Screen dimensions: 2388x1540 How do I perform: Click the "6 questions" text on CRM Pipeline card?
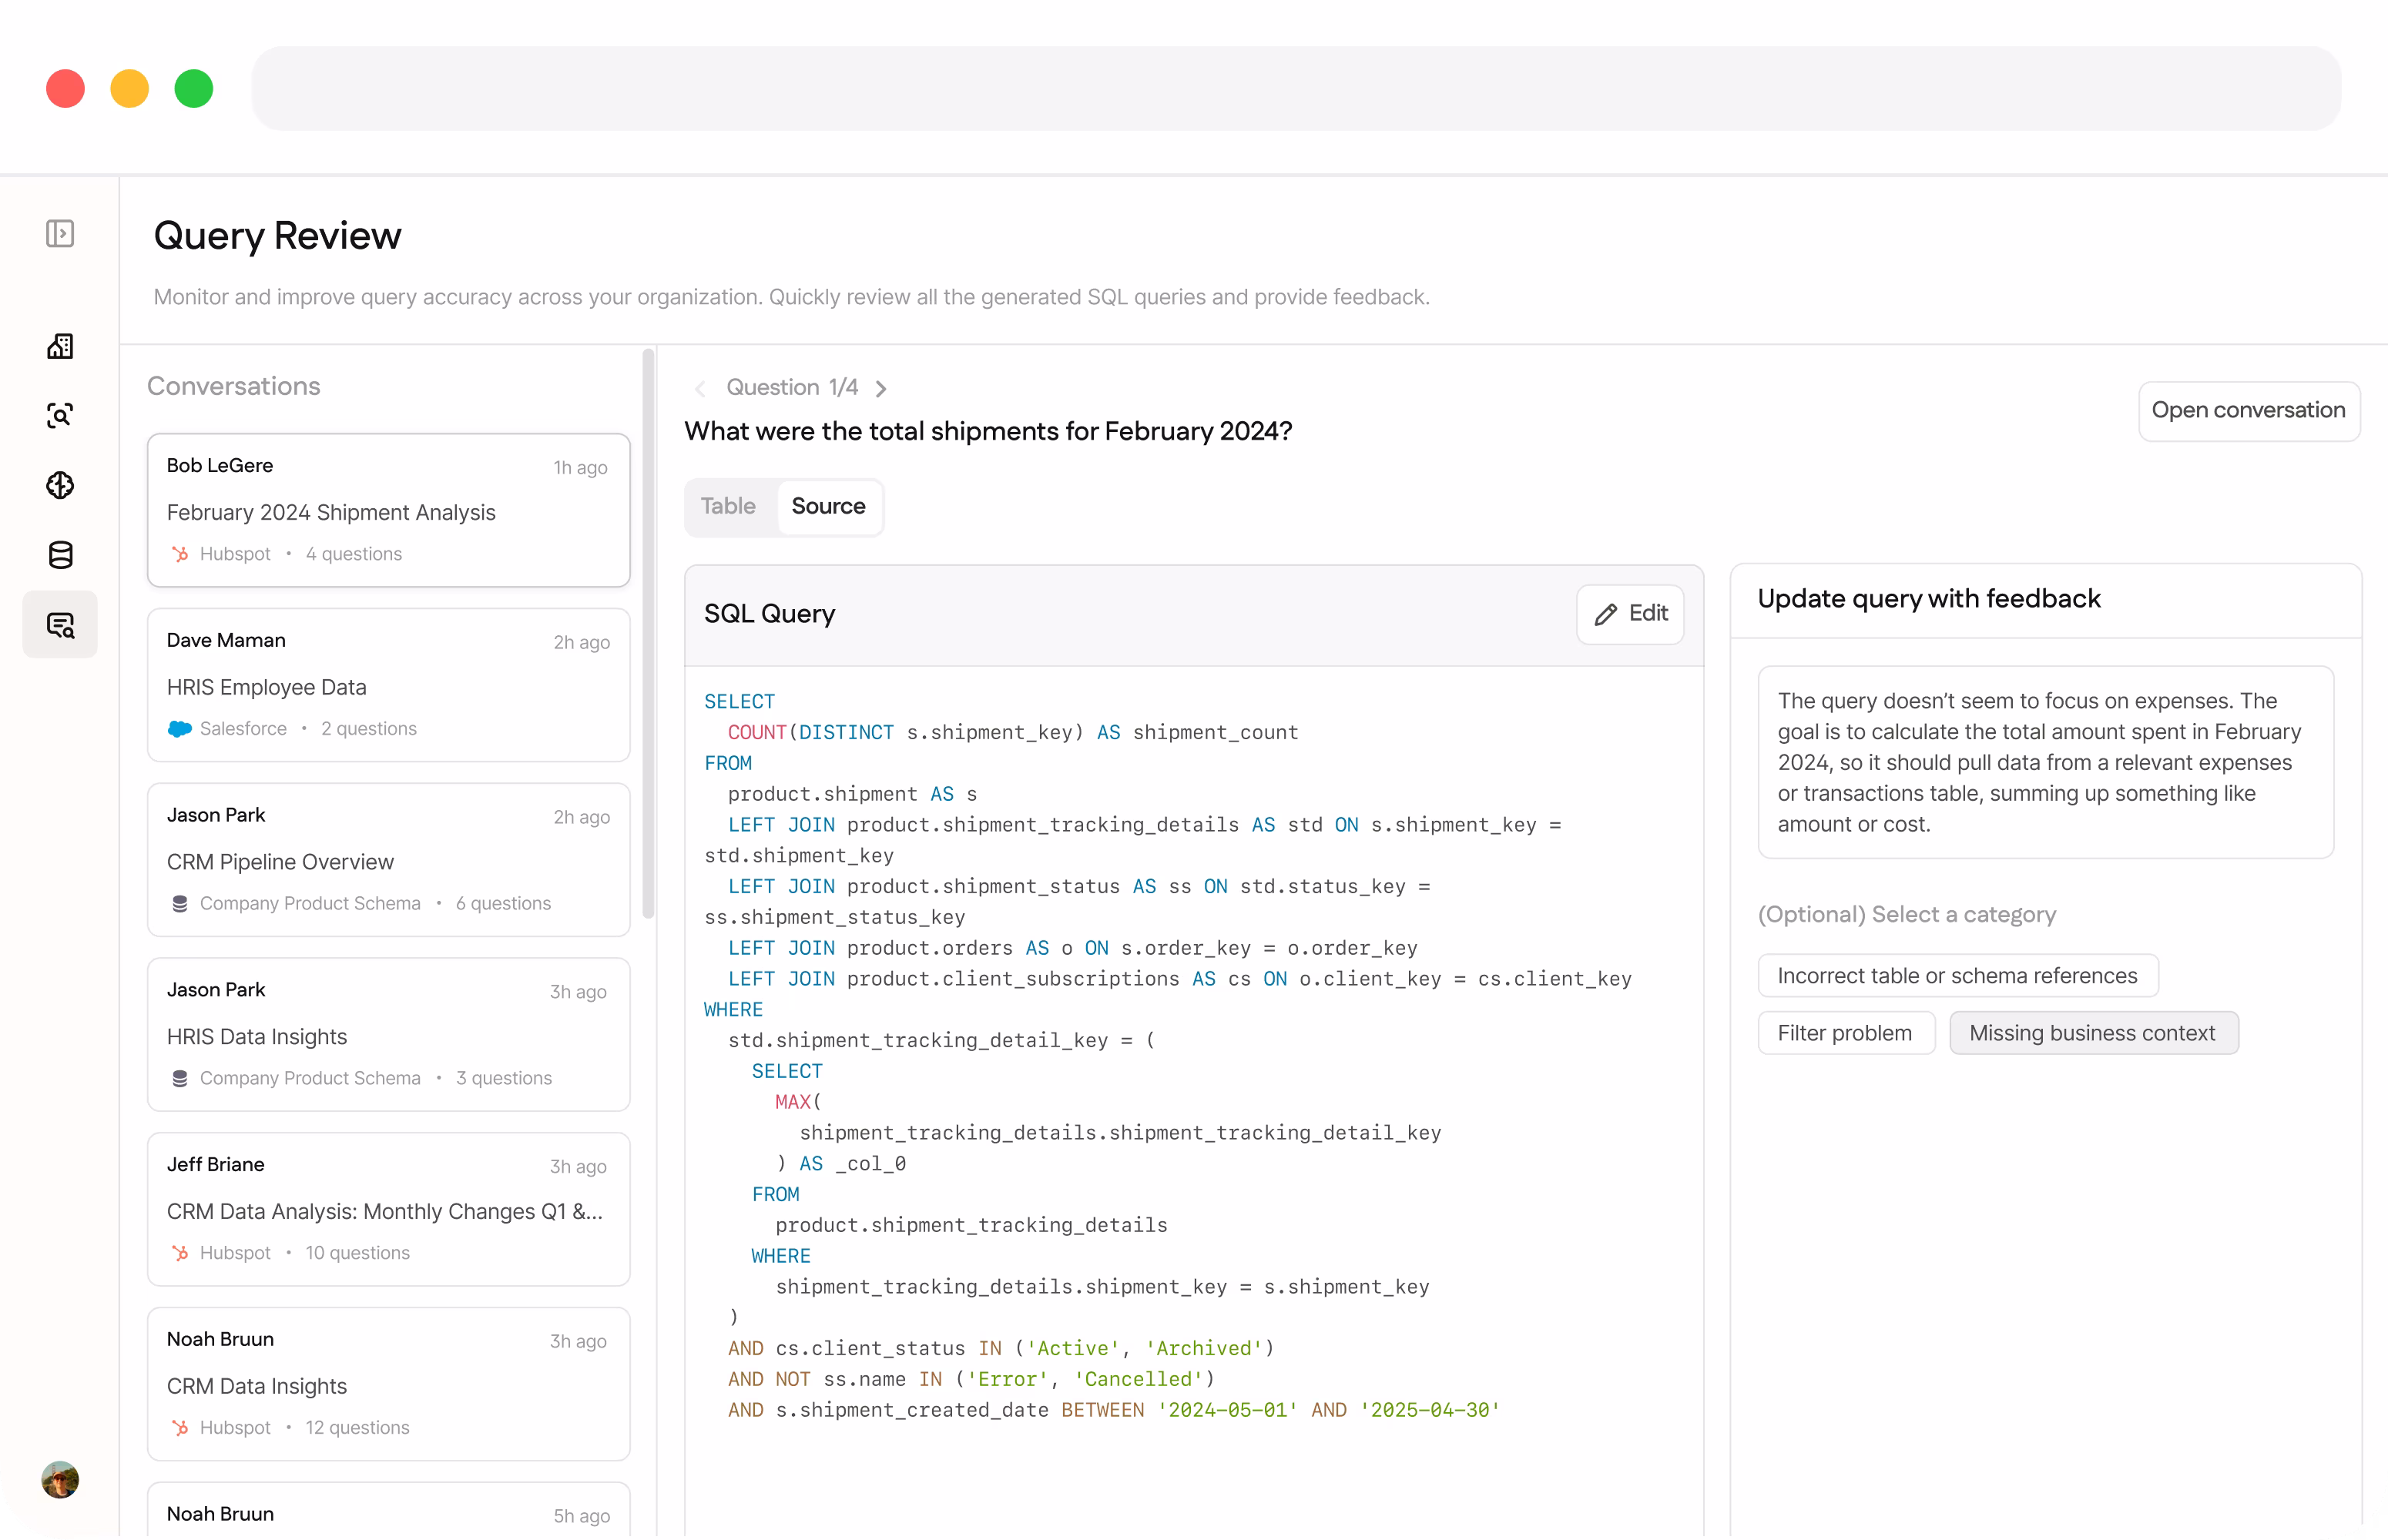503,904
